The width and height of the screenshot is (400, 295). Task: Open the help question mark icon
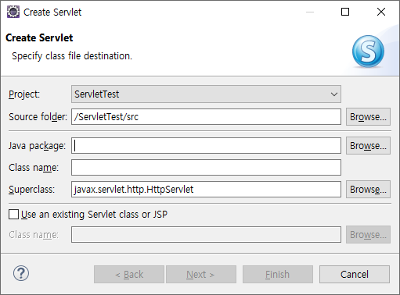[x=21, y=273]
